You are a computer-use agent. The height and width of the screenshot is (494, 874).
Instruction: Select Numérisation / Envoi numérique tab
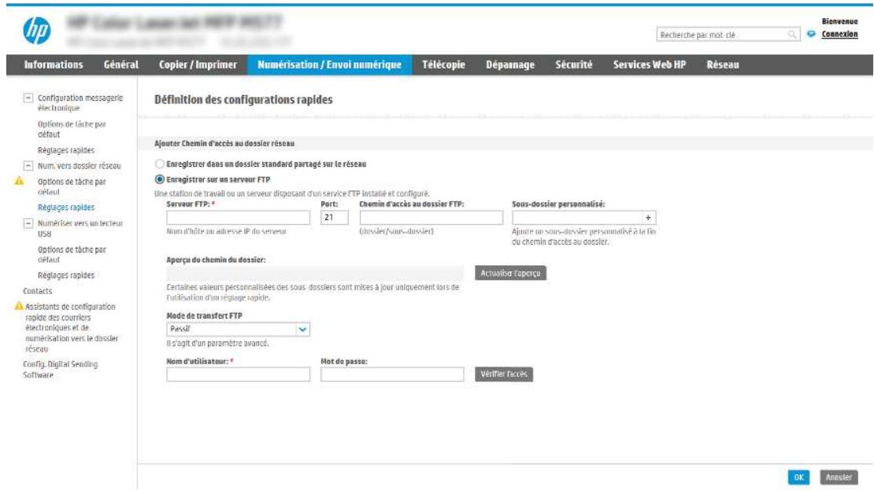[329, 65]
